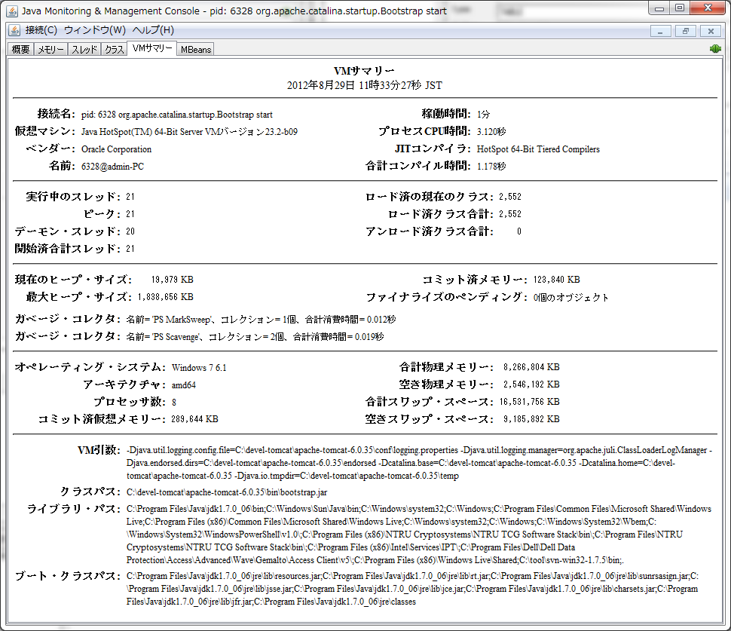This screenshot has width=731, height=631.
Task: Click free swap space 9,185,892 KB
Action: [531, 419]
